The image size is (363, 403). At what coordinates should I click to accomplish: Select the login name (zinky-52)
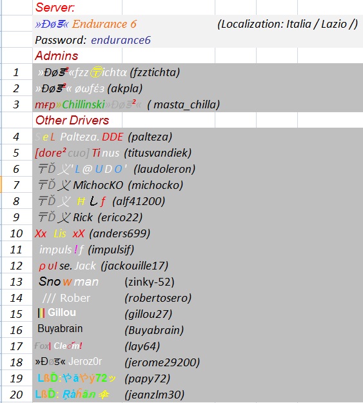click(150, 282)
